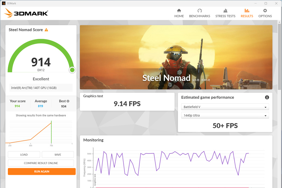Expand the Battlefield V game dropdown
This screenshot has height=188, width=282.
click(x=225, y=107)
